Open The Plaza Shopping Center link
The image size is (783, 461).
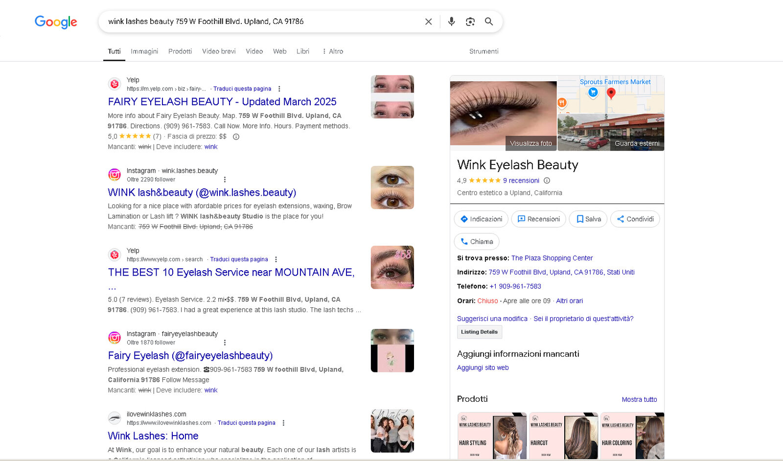click(552, 258)
